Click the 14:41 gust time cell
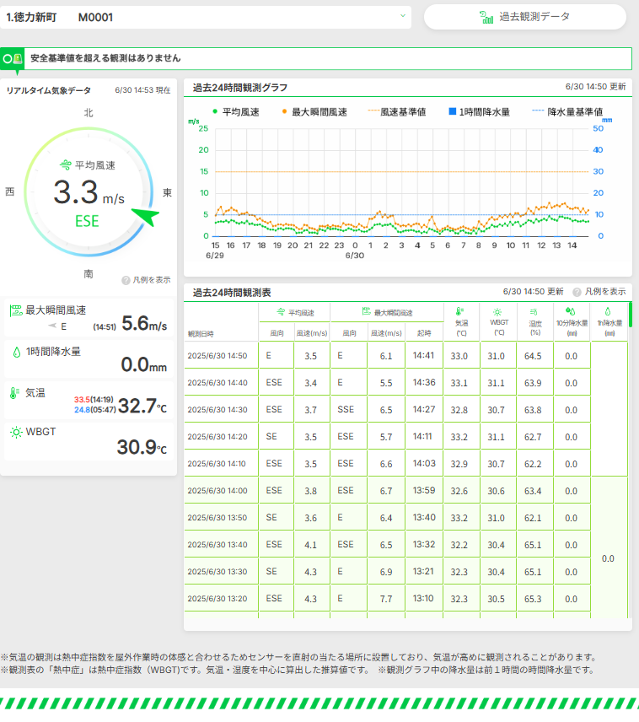This screenshot has width=639, height=722. tap(424, 355)
